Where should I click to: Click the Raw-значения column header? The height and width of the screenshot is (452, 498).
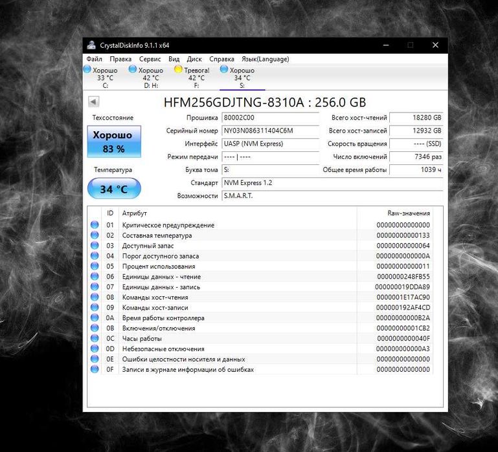coord(395,213)
